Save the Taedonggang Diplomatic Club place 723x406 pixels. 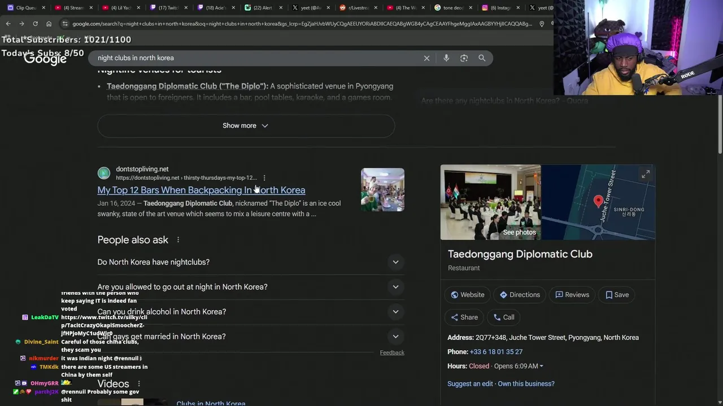point(617,295)
